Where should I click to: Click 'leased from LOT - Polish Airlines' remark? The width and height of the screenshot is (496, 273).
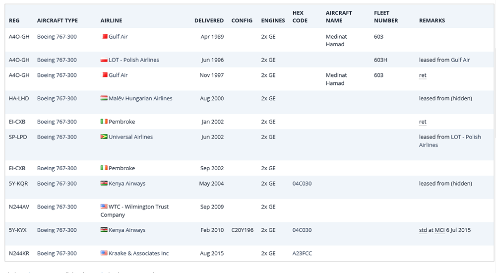pos(450,141)
